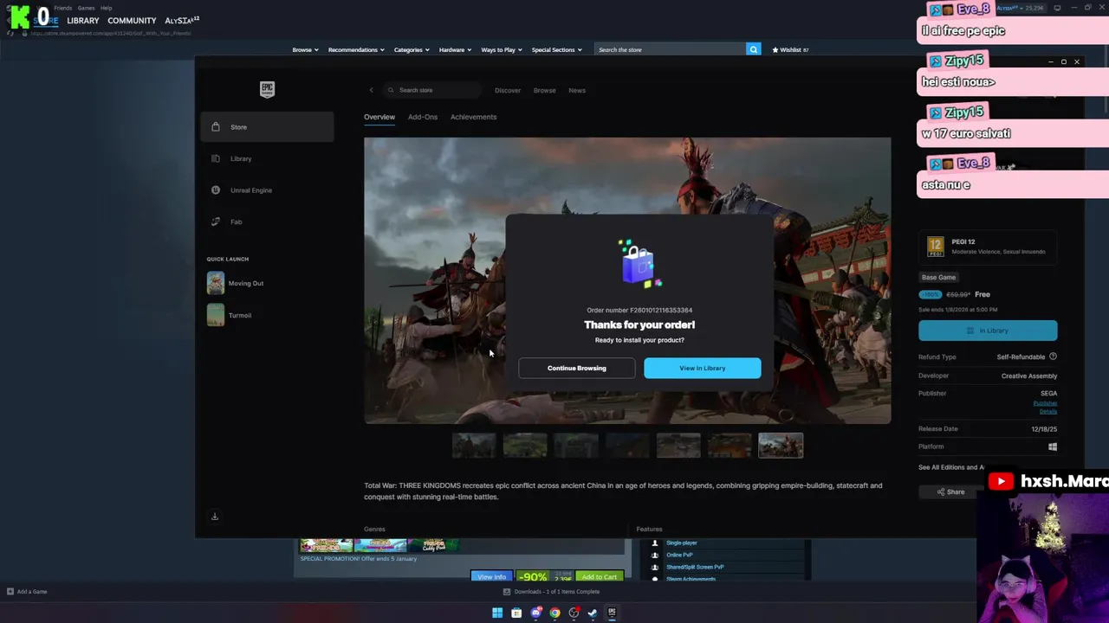Screen dimensions: 1109x623
Task: Click the Epic Games logo in sidebar
Action: pos(267,89)
